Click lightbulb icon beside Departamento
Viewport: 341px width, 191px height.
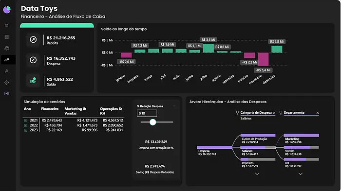pos(281,113)
